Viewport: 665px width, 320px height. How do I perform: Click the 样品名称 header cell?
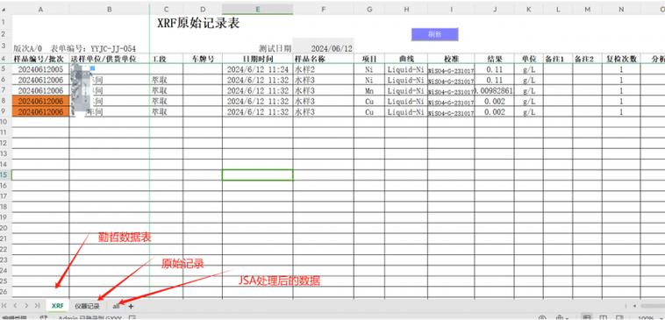coord(323,59)
